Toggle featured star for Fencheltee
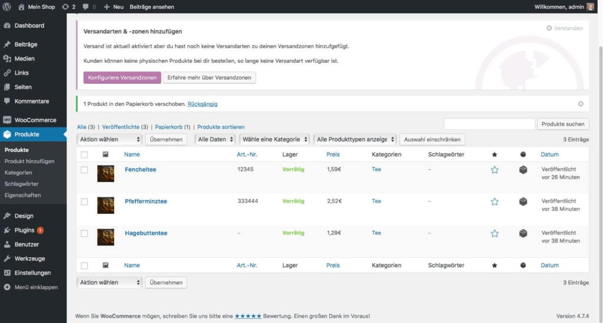The image size is (603, 323). coord(495,170)
